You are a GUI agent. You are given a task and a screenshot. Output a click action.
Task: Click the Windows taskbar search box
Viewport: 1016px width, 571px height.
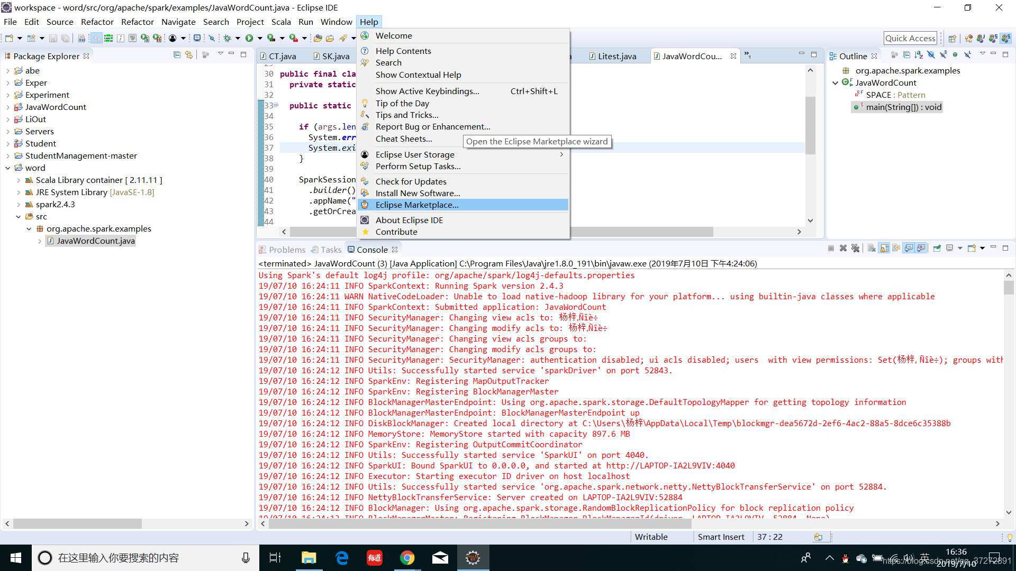[146, 558]
